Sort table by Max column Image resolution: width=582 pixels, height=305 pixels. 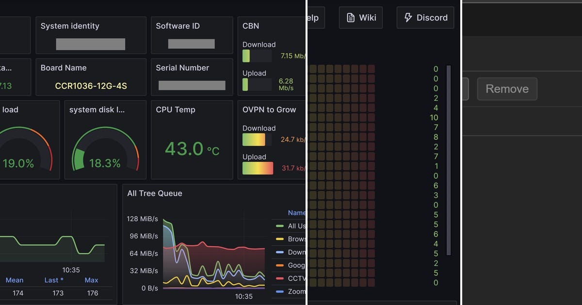point(91,280)
